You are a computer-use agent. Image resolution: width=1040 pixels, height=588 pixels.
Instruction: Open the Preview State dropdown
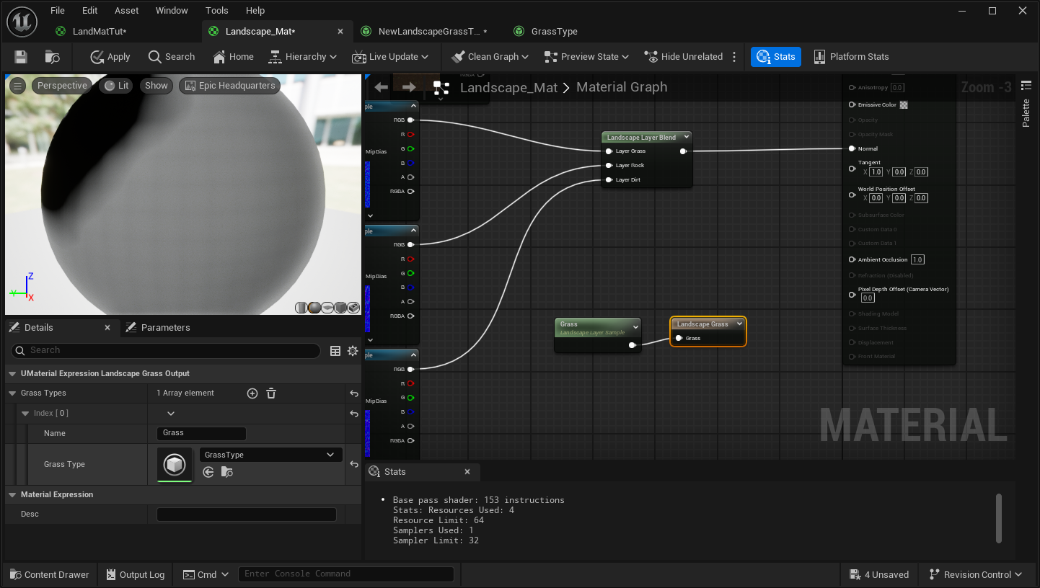pyautogui.click(x=586, y=57)
